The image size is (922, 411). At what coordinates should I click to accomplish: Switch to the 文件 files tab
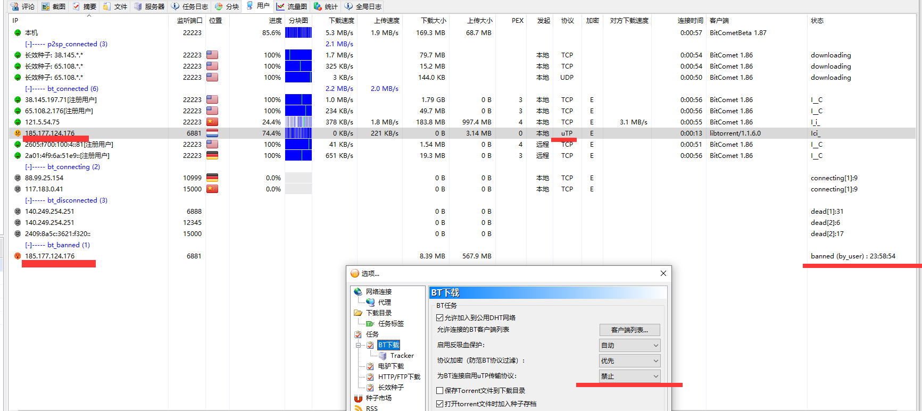tap(115, 6)
